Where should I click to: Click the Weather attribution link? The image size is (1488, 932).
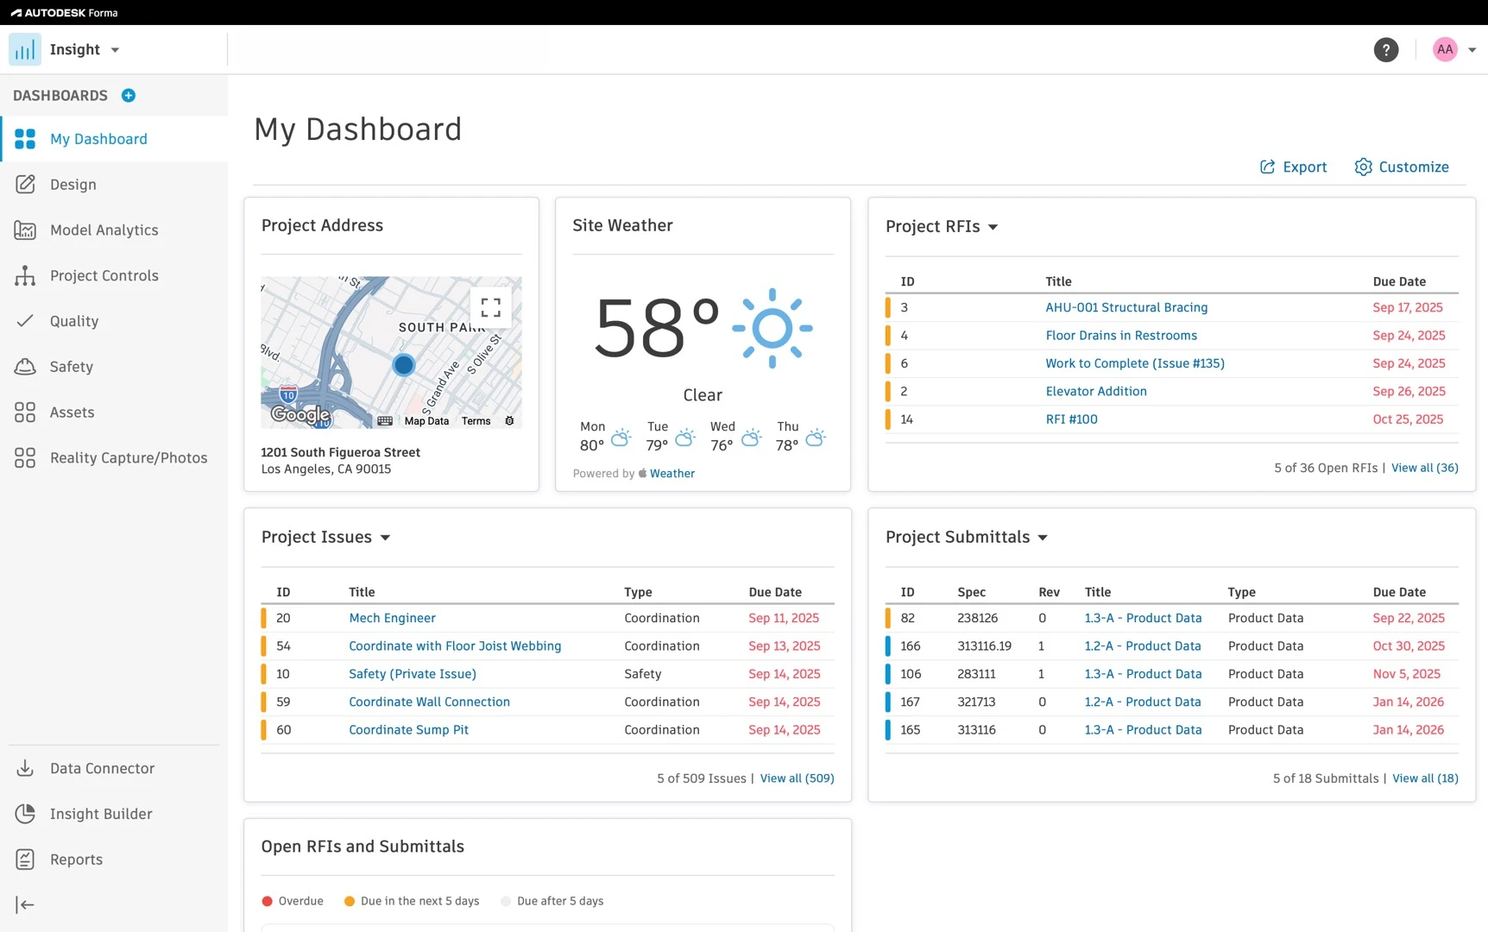point(671,474)
